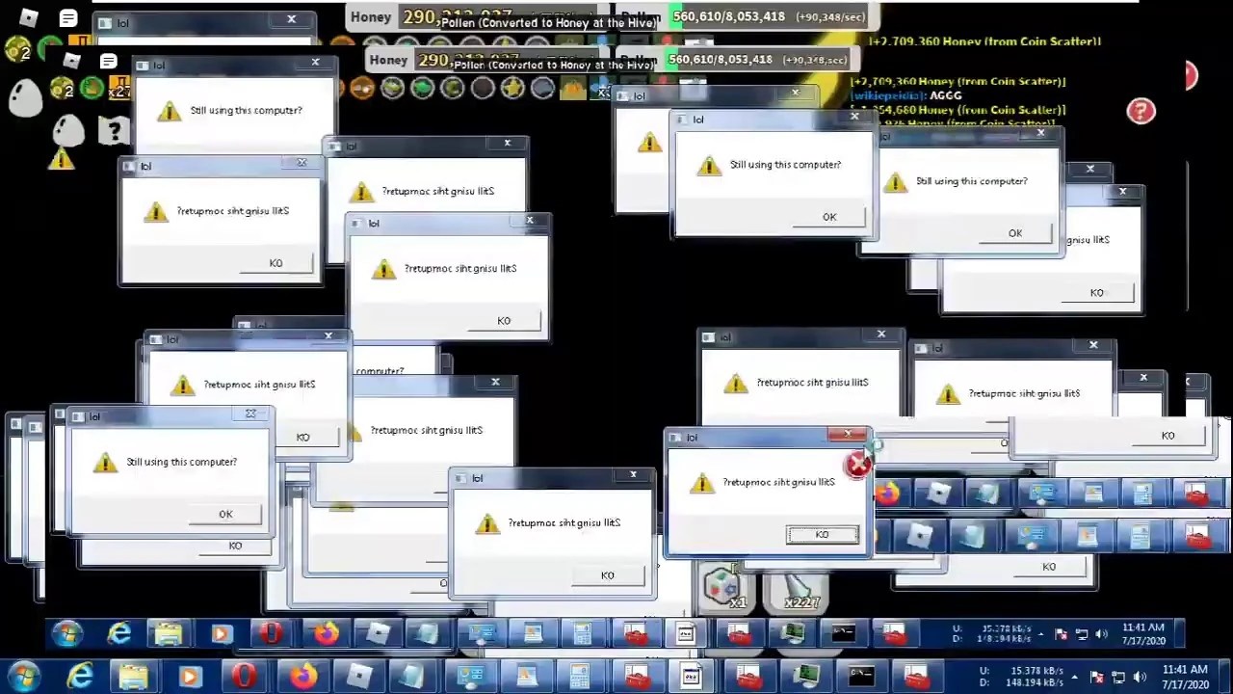1233x694 pixels.
Task: Open the question-mark help booklet icon
Action: [x=114, y=130]
